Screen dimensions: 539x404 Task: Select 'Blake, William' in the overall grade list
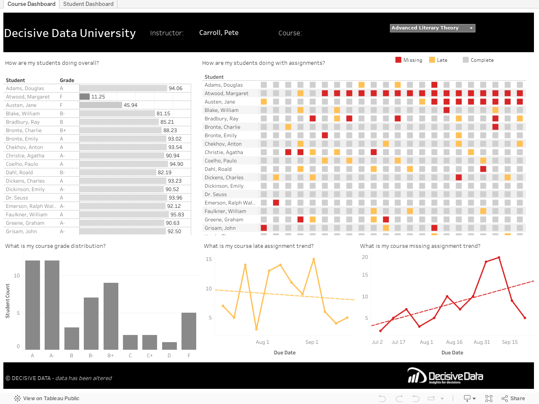(x=23, y=114)
